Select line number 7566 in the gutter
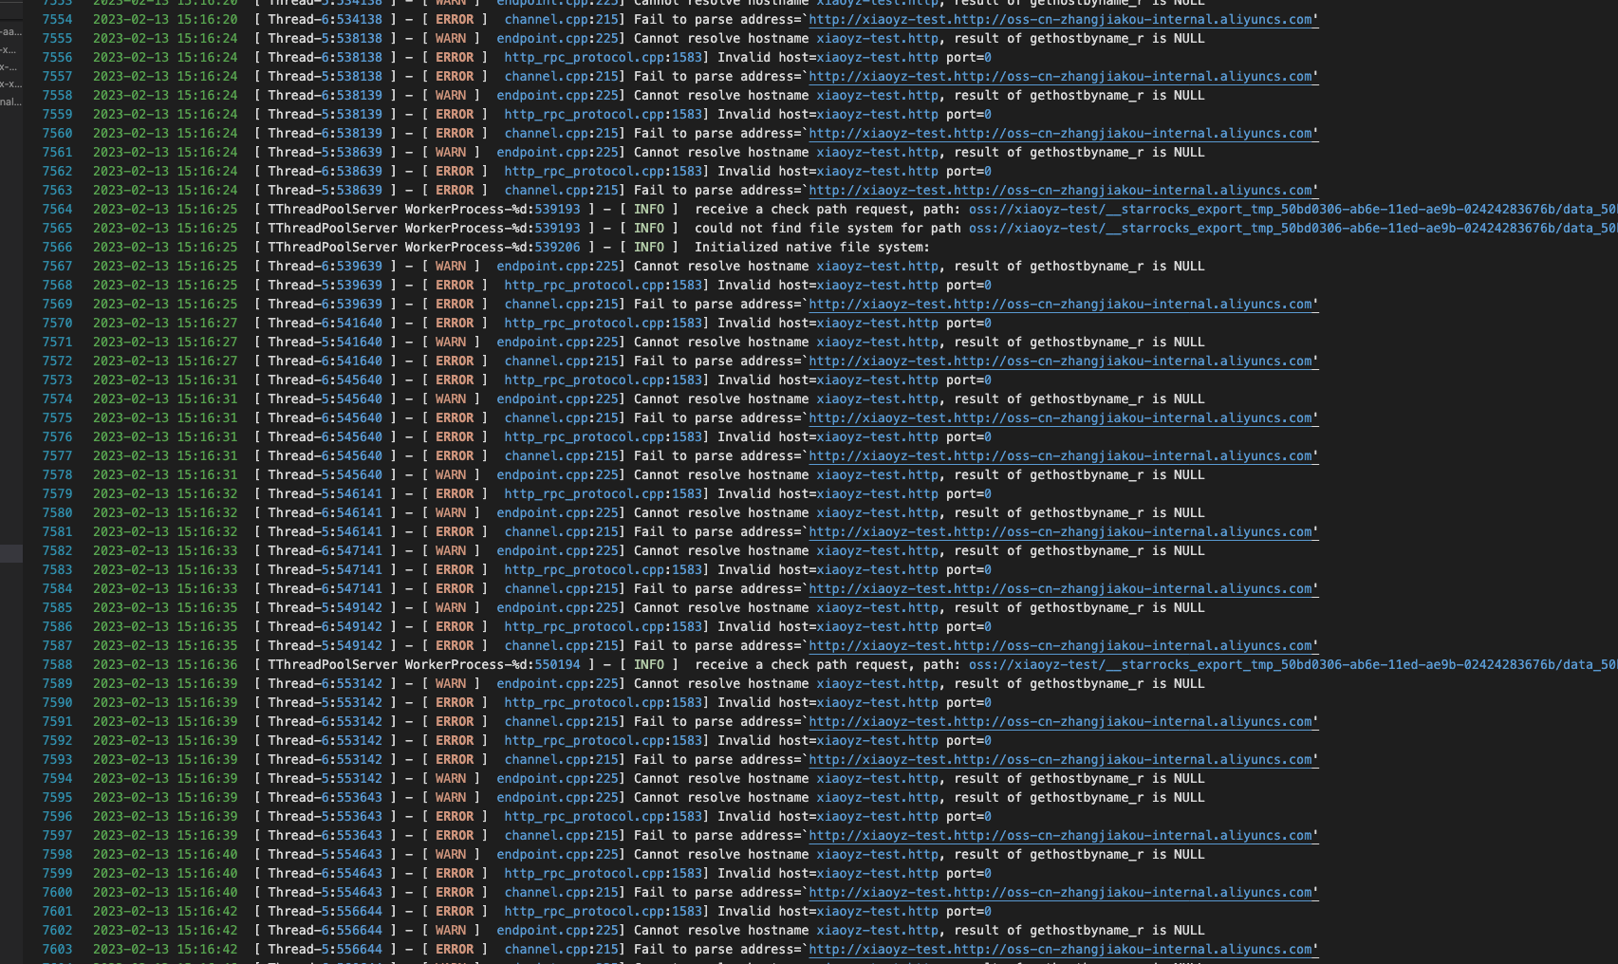Screen dimensions: 1618x964 point(58,247)
